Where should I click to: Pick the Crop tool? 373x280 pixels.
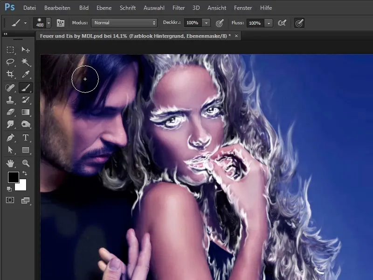point(10,74)
